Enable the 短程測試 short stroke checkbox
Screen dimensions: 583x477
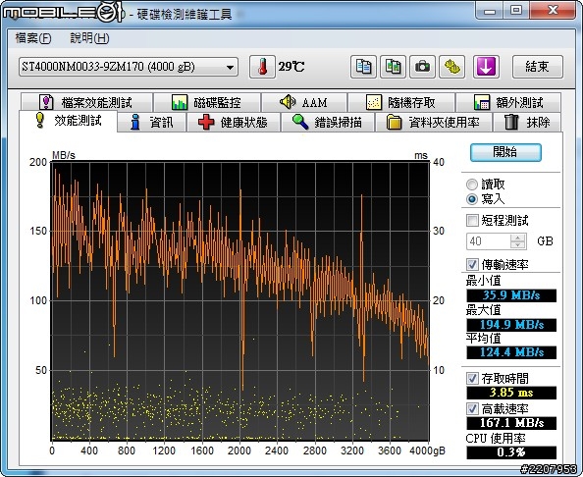472,220
